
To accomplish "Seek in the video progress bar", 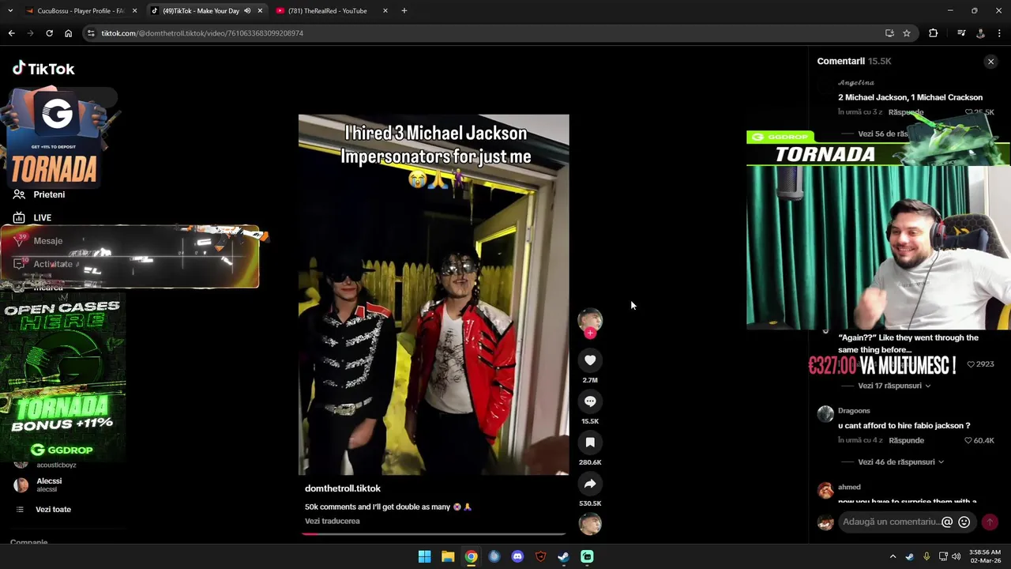I will [434, 533].
